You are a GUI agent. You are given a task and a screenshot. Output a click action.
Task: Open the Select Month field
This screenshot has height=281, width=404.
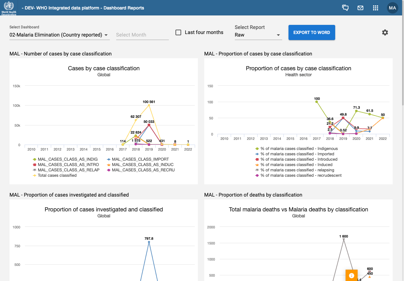142,35
